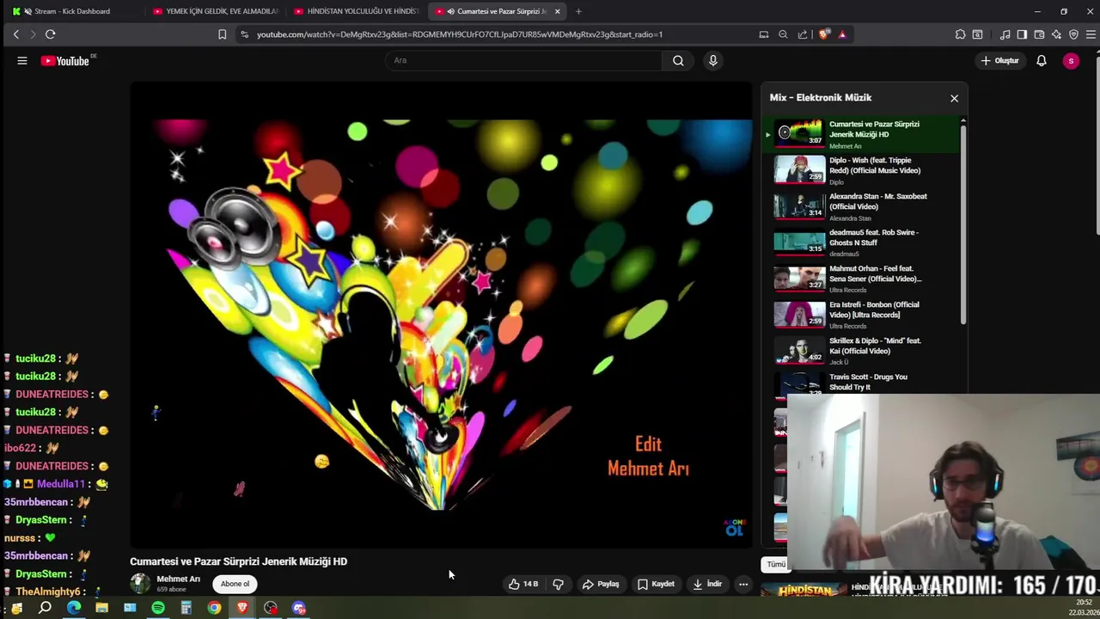Image resolution: width=1100 pixels, height=619 pixels.
Task: Click the Brave browser taskbar icon
Action: point(242,608)
